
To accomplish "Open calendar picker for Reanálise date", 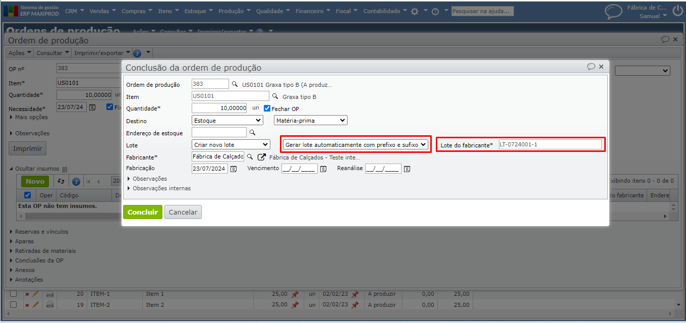I will (407, 169).
